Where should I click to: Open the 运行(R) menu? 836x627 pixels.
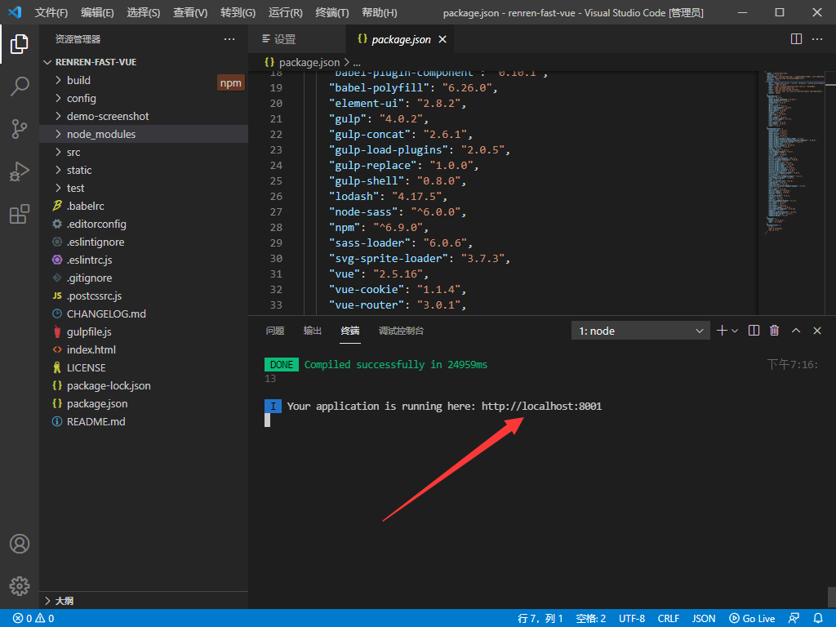pyautogui.click(x=285, y=12)
